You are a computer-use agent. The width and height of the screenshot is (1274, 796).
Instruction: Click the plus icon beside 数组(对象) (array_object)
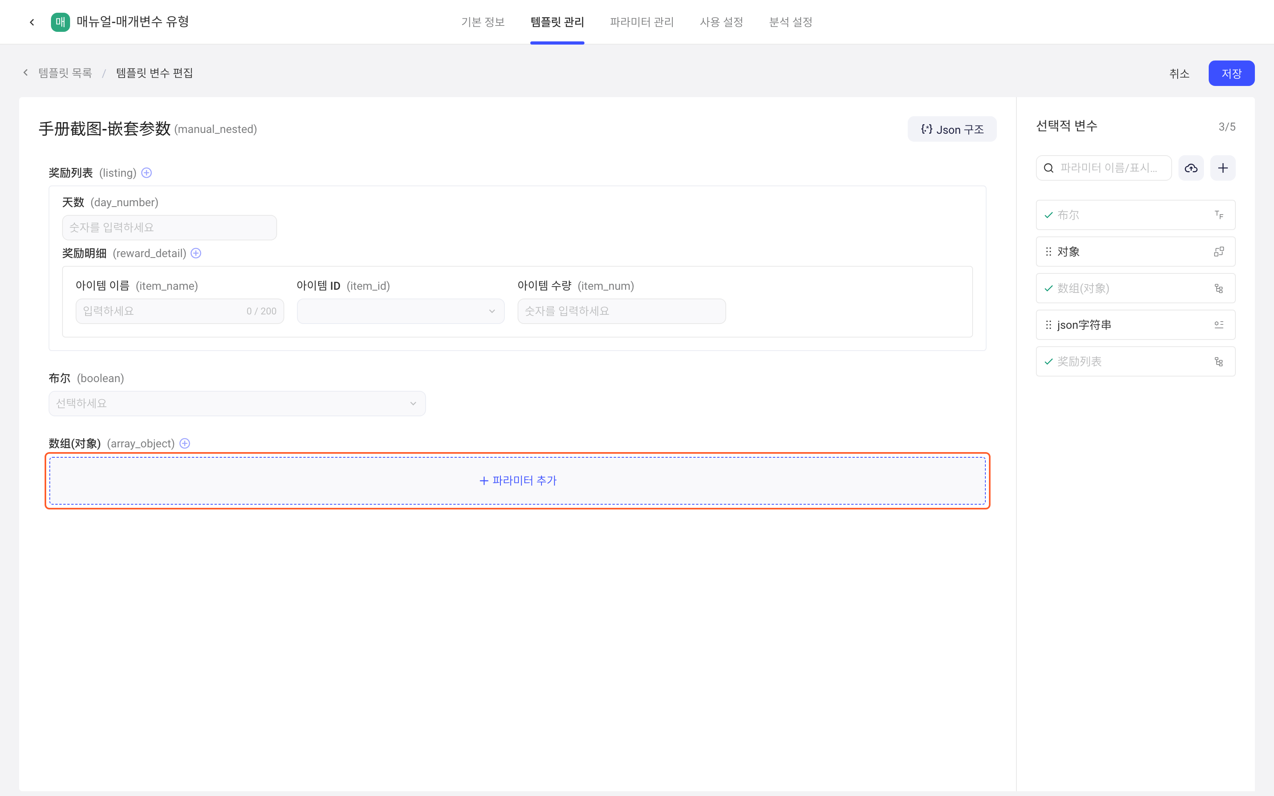coord(185,443)
